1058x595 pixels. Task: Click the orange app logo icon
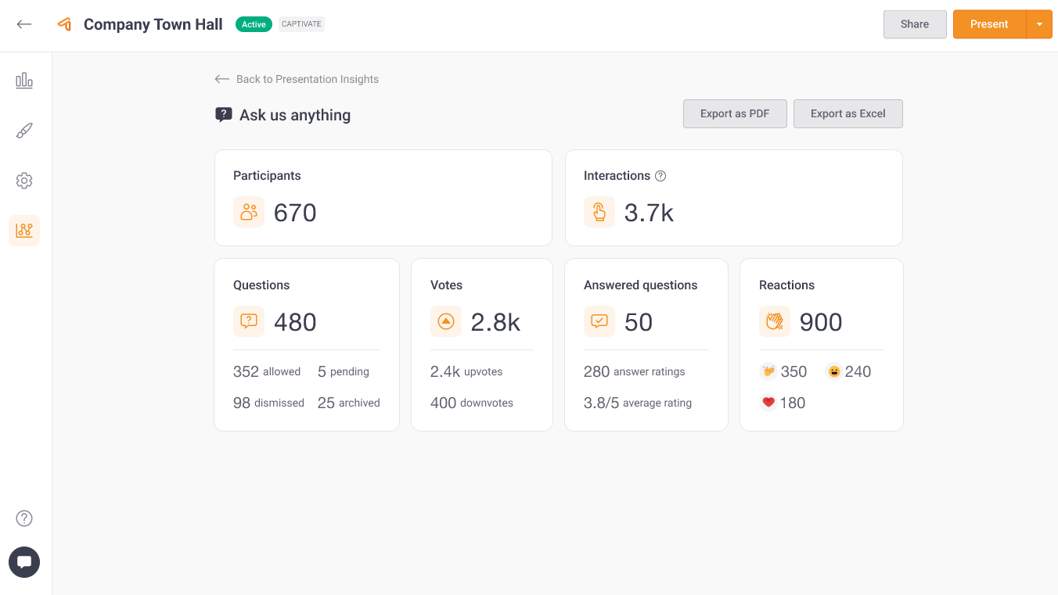click(65, 24)
